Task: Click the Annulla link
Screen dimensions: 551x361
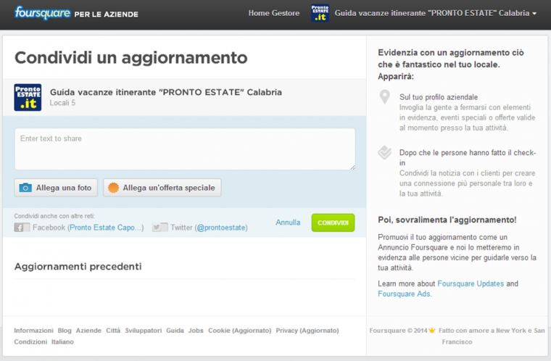Action: (x=288, y=222)
